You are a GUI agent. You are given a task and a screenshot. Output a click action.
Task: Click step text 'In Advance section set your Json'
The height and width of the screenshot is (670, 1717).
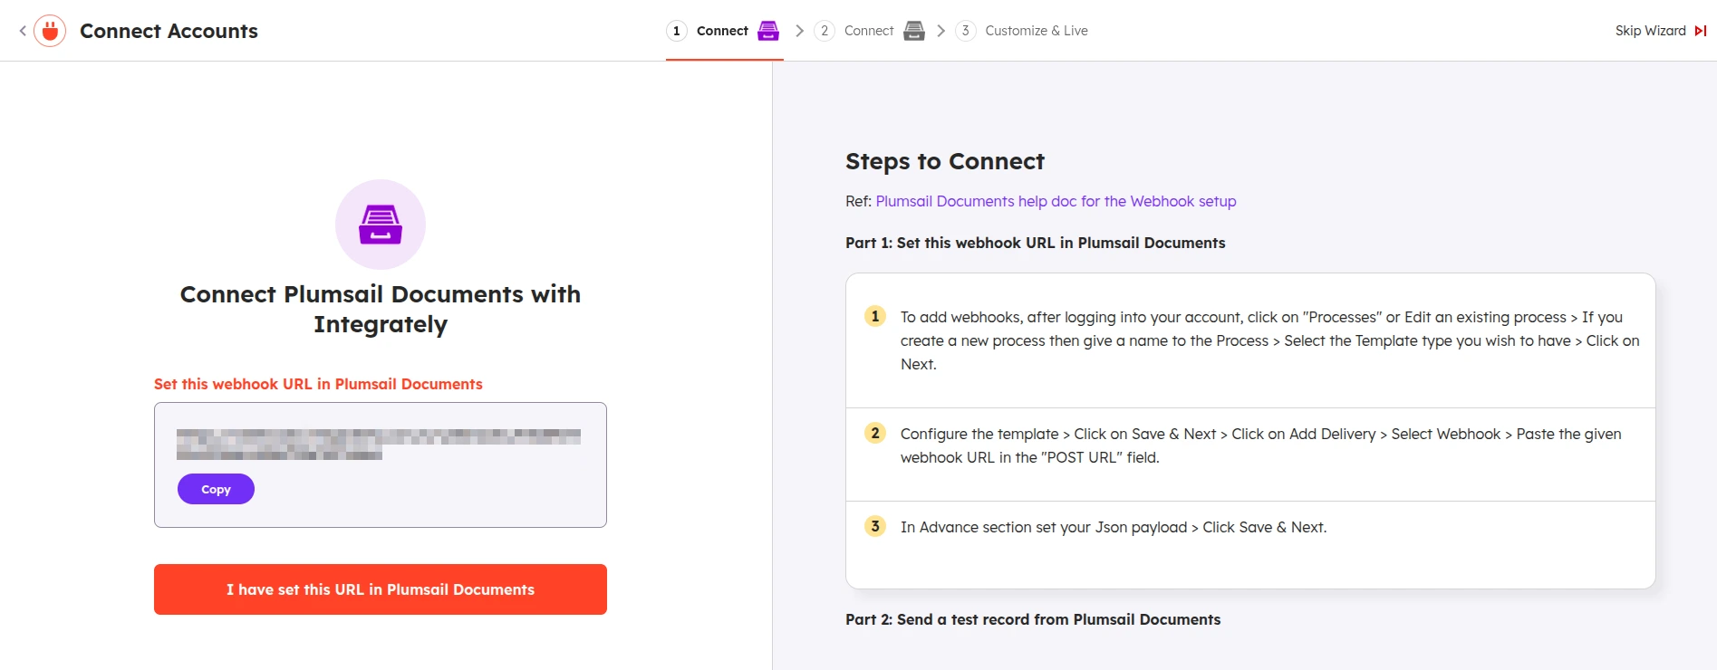pyautogui.click(x=1114, y=527)
